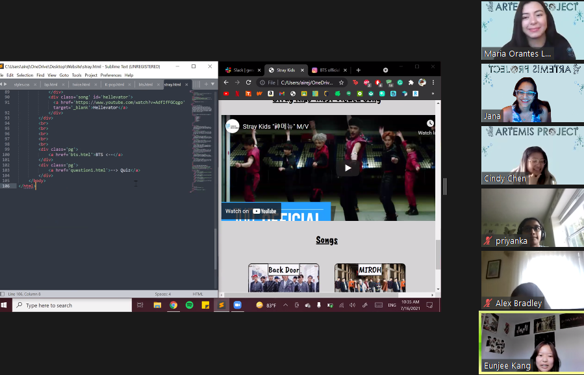584x375 pixels.
Task: Click the Chrome reload page icon
Action: pyautogui.click(x=248, y=83)
